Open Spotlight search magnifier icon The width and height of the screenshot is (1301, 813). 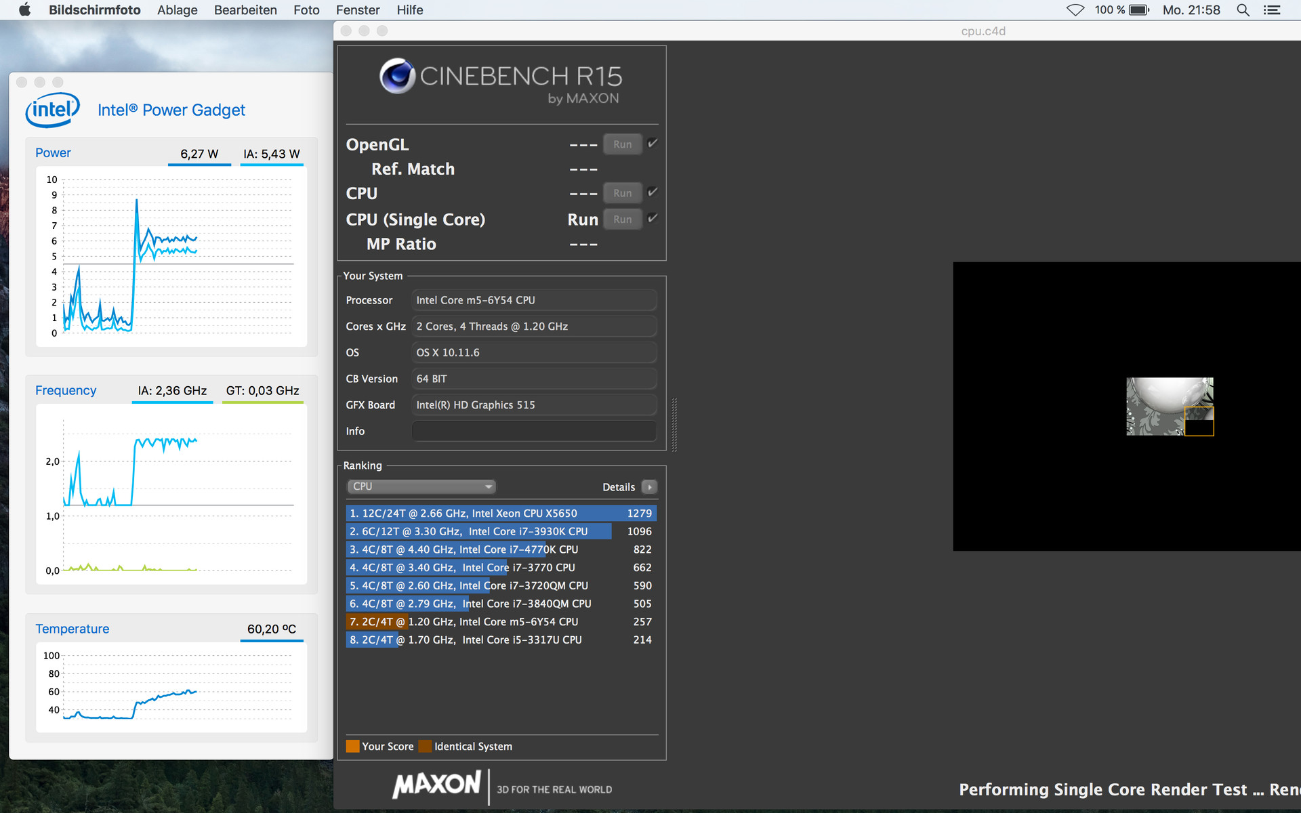click(1243, 9)
